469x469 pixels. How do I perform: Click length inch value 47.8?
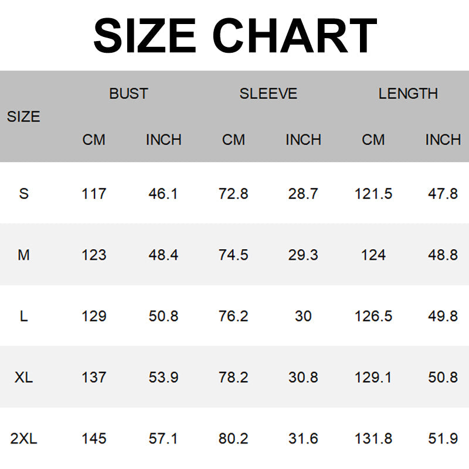click(443, 193)
